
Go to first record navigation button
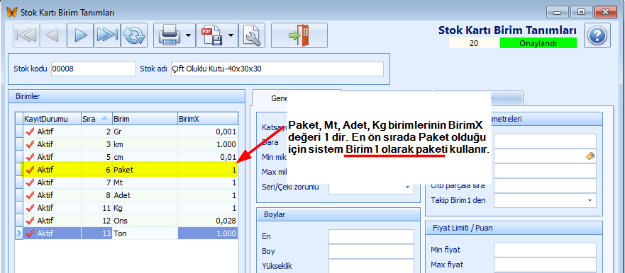(x=26, y=35)
